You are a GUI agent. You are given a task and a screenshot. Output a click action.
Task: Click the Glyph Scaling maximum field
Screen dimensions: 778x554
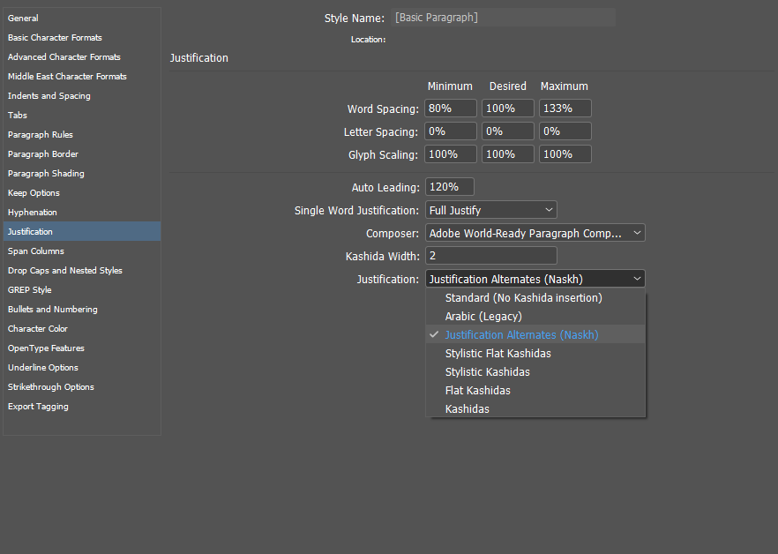pos(565,154)
